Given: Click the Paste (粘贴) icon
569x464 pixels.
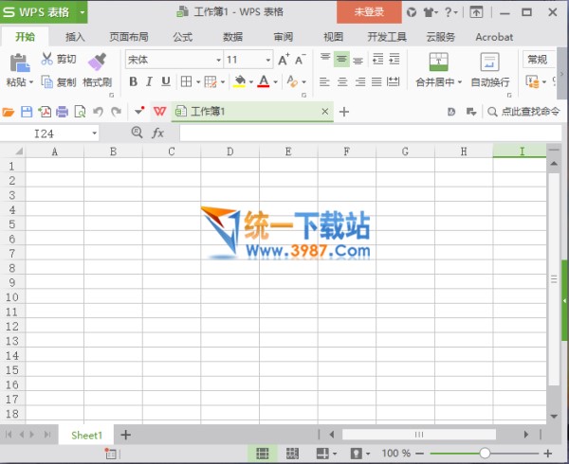Looking at the screenshot, I should [x=19, y=62].
